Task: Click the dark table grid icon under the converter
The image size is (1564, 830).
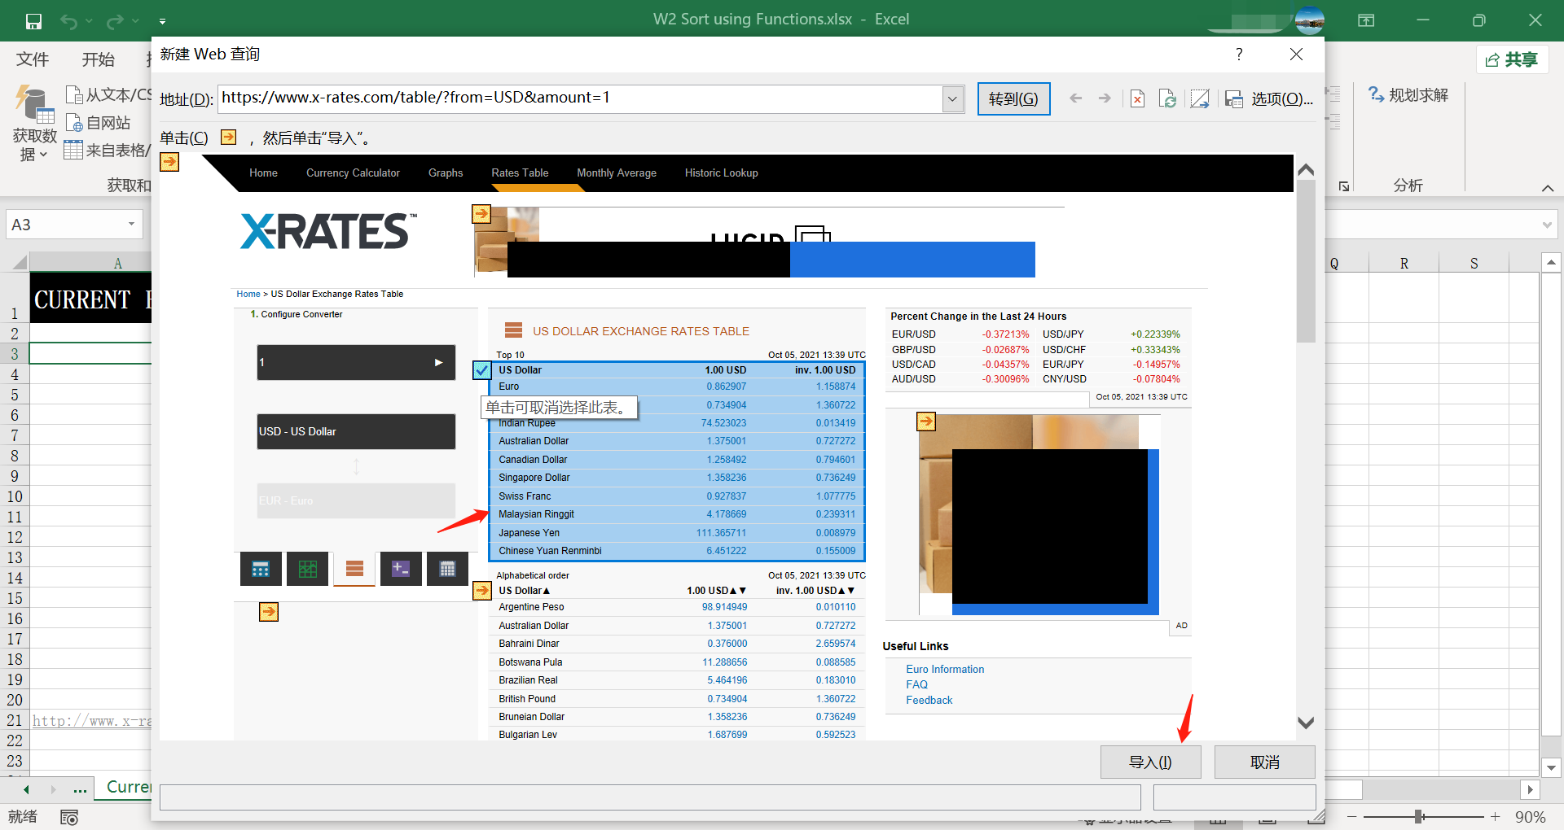Action: (x=447, y=569)
